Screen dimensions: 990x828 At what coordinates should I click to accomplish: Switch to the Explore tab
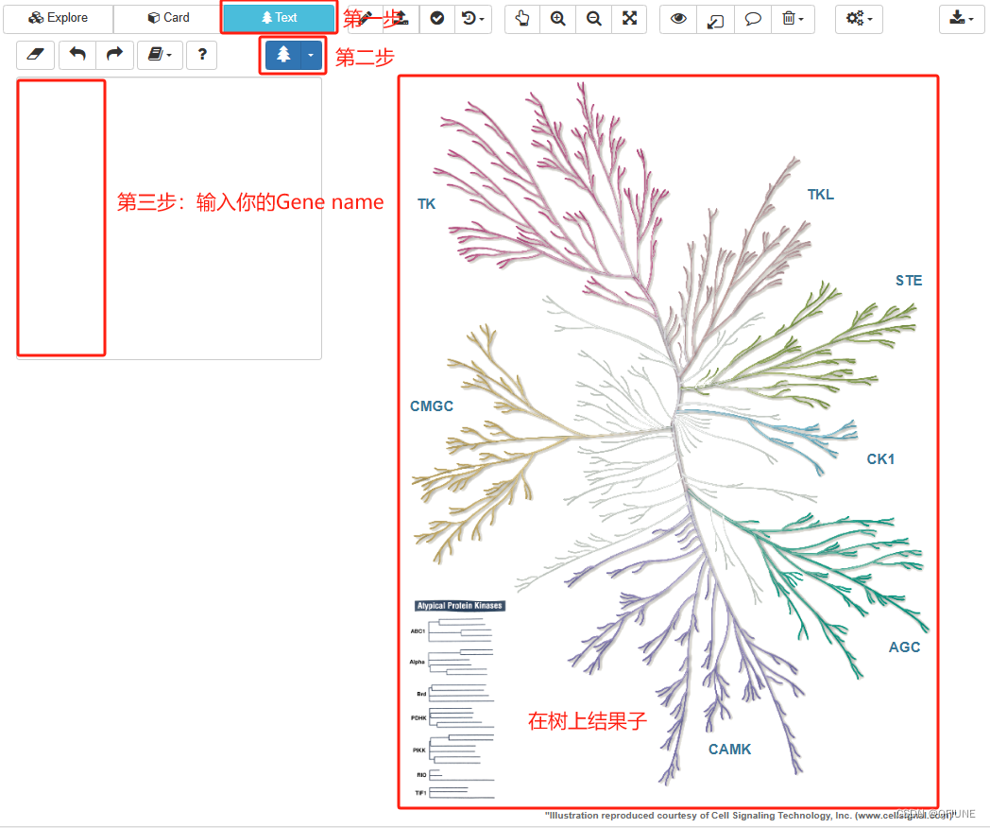point(58,18)
